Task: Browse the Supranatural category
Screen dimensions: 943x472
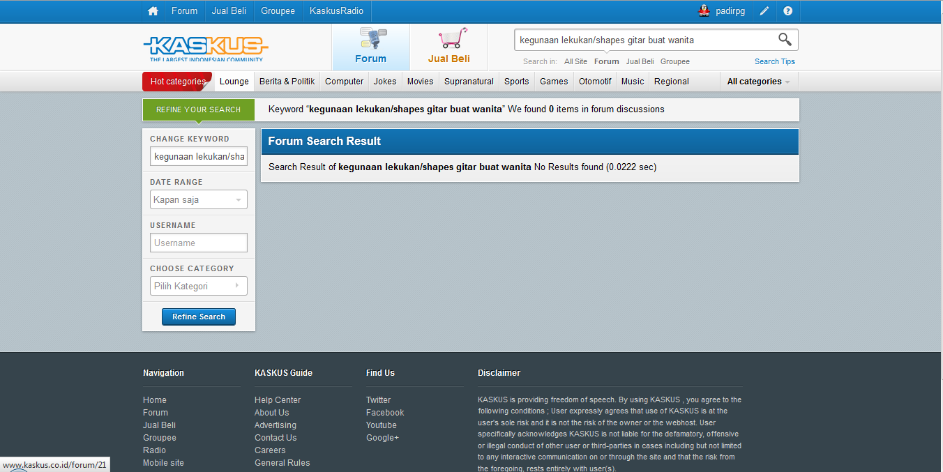Action: [x=469, y=82]
